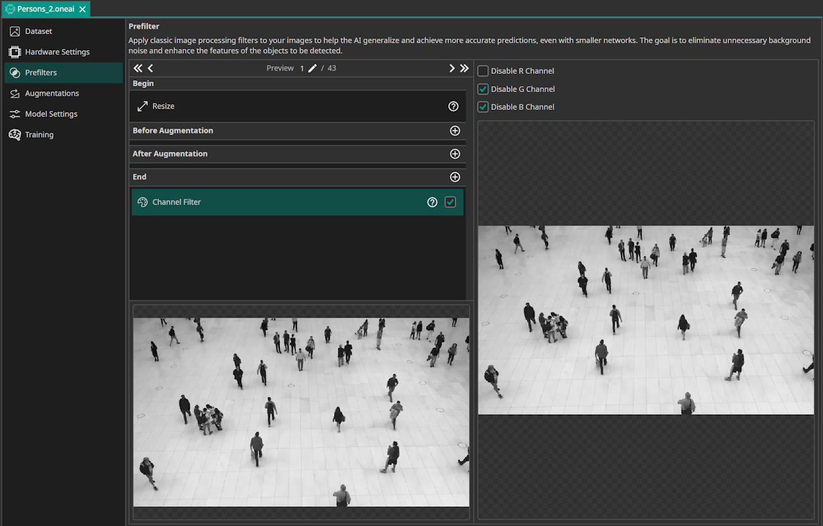This screenshot has width=823, height=526.
Task: Go to the next preview image
Action: click(452, 68)
